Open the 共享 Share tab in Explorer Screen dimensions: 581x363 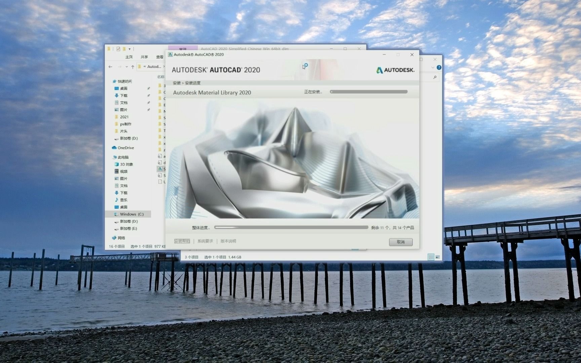coord(144,57)
